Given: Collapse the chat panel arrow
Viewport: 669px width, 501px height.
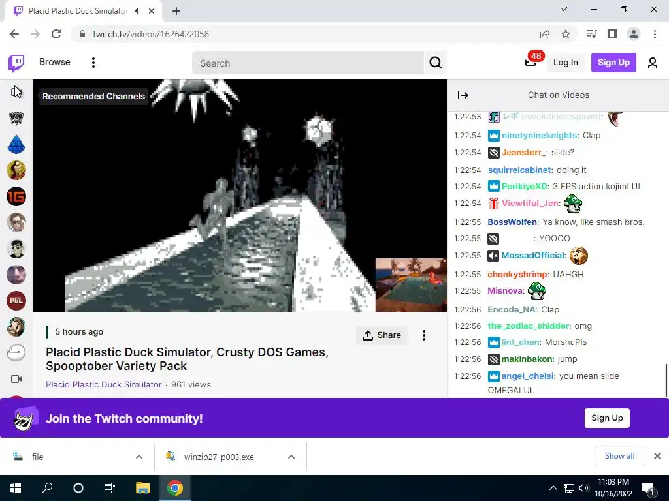Looking at the screenshot, I should pos(463,95).
